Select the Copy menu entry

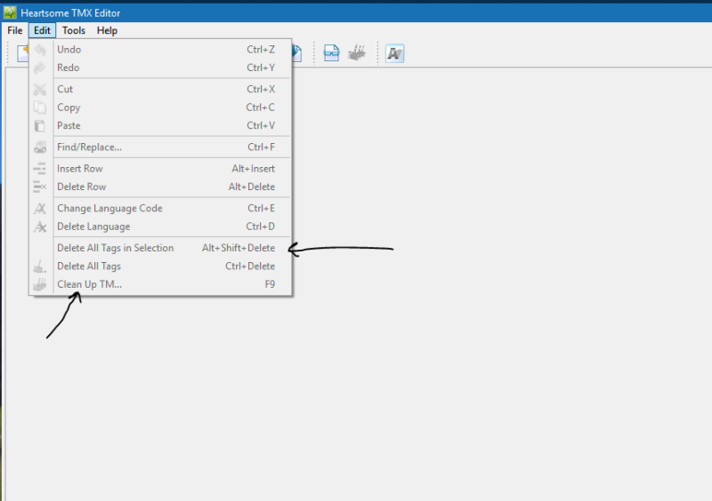click(x=160, y=107)
